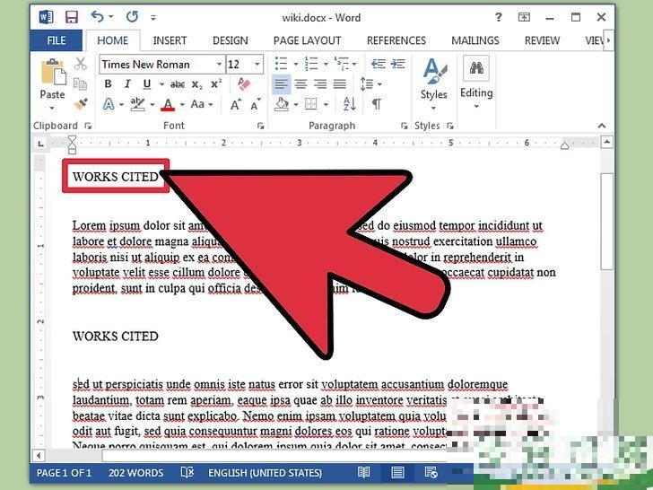Click the Copy icon in Clipboard group
The image size is (653, 490).
pos(80,83)
